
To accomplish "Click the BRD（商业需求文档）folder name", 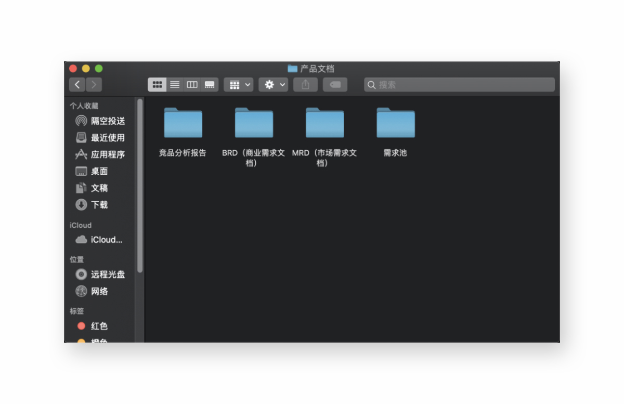I will [253, 158].
